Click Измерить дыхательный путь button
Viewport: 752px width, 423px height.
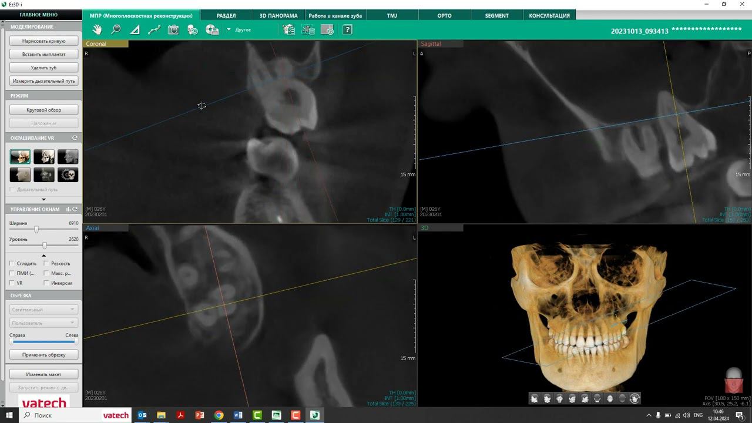[x=44, y=81]
